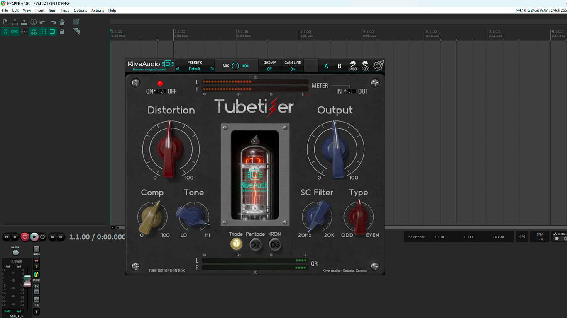Viewport: 567px width, 318px height.
Task: Flip the METER IN/OUT switch
Action: tap(350, 91)
